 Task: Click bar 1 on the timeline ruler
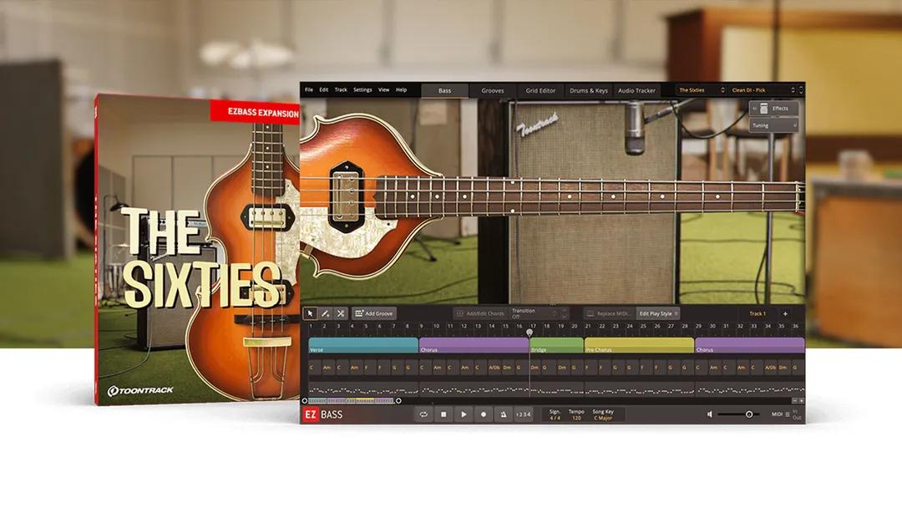click(312, 326)
